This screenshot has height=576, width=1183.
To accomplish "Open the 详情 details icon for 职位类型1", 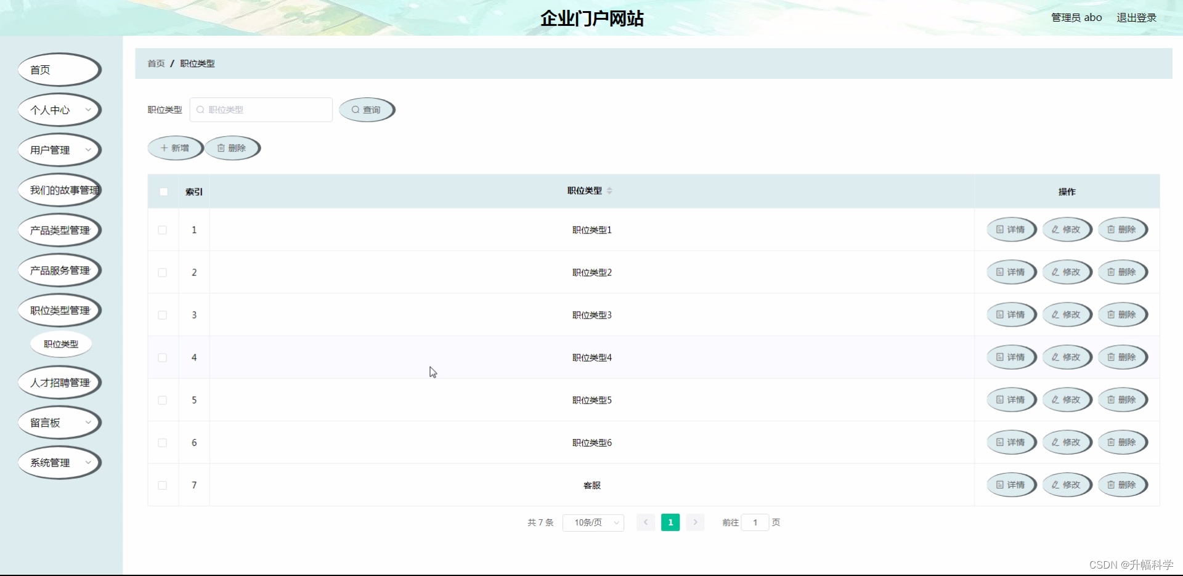I will [1001, 229].
